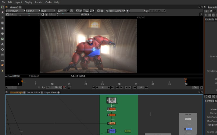Open the TF timeline format dropdown
Image resolution: width=217 pixels, height=135 pixels.
click(56, 87)
